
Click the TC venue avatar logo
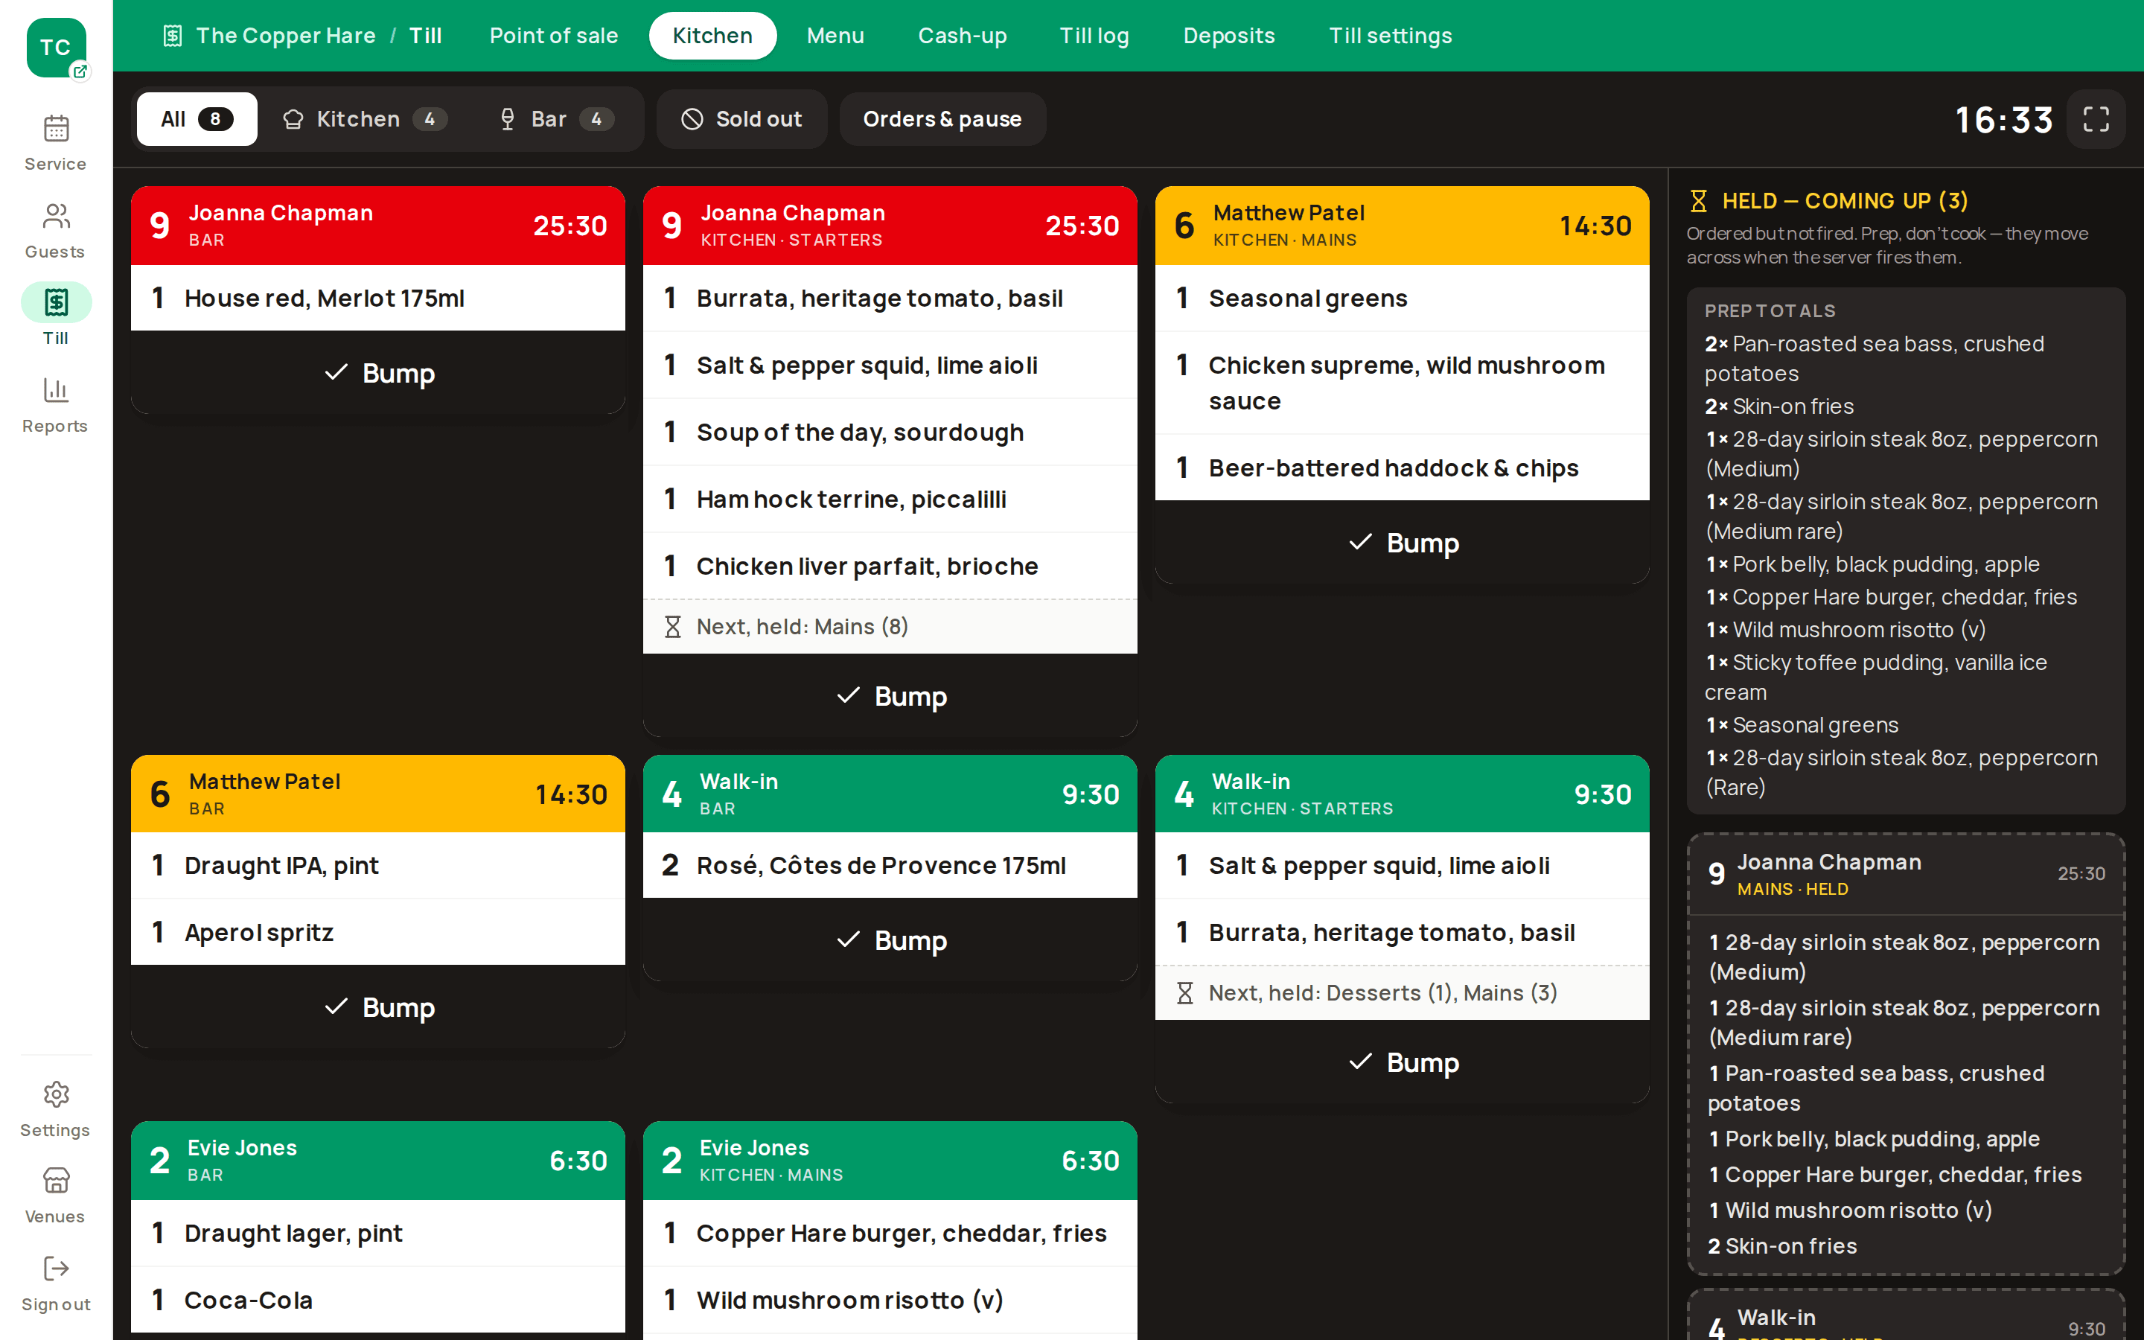pyautogui.click(x=56, y=48)
